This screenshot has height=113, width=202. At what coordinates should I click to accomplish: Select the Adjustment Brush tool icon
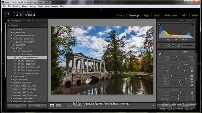(x=188, y=45)
